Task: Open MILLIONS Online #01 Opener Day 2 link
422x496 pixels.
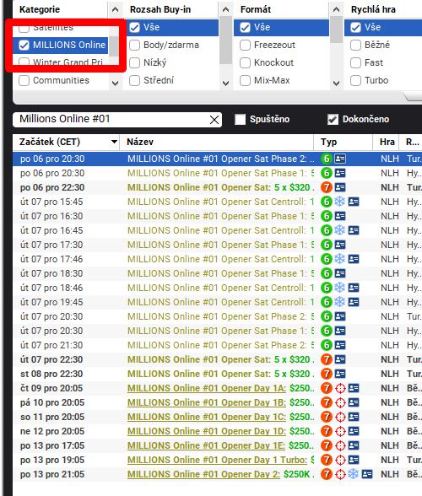Action: (x=203, y=474)
